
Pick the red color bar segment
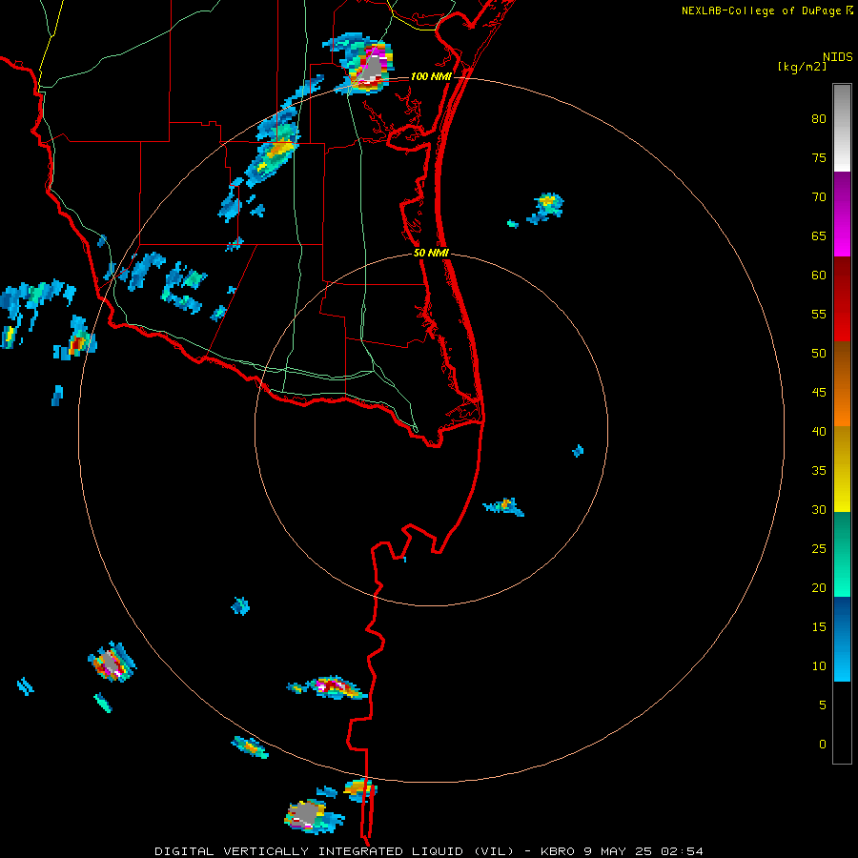842,298
